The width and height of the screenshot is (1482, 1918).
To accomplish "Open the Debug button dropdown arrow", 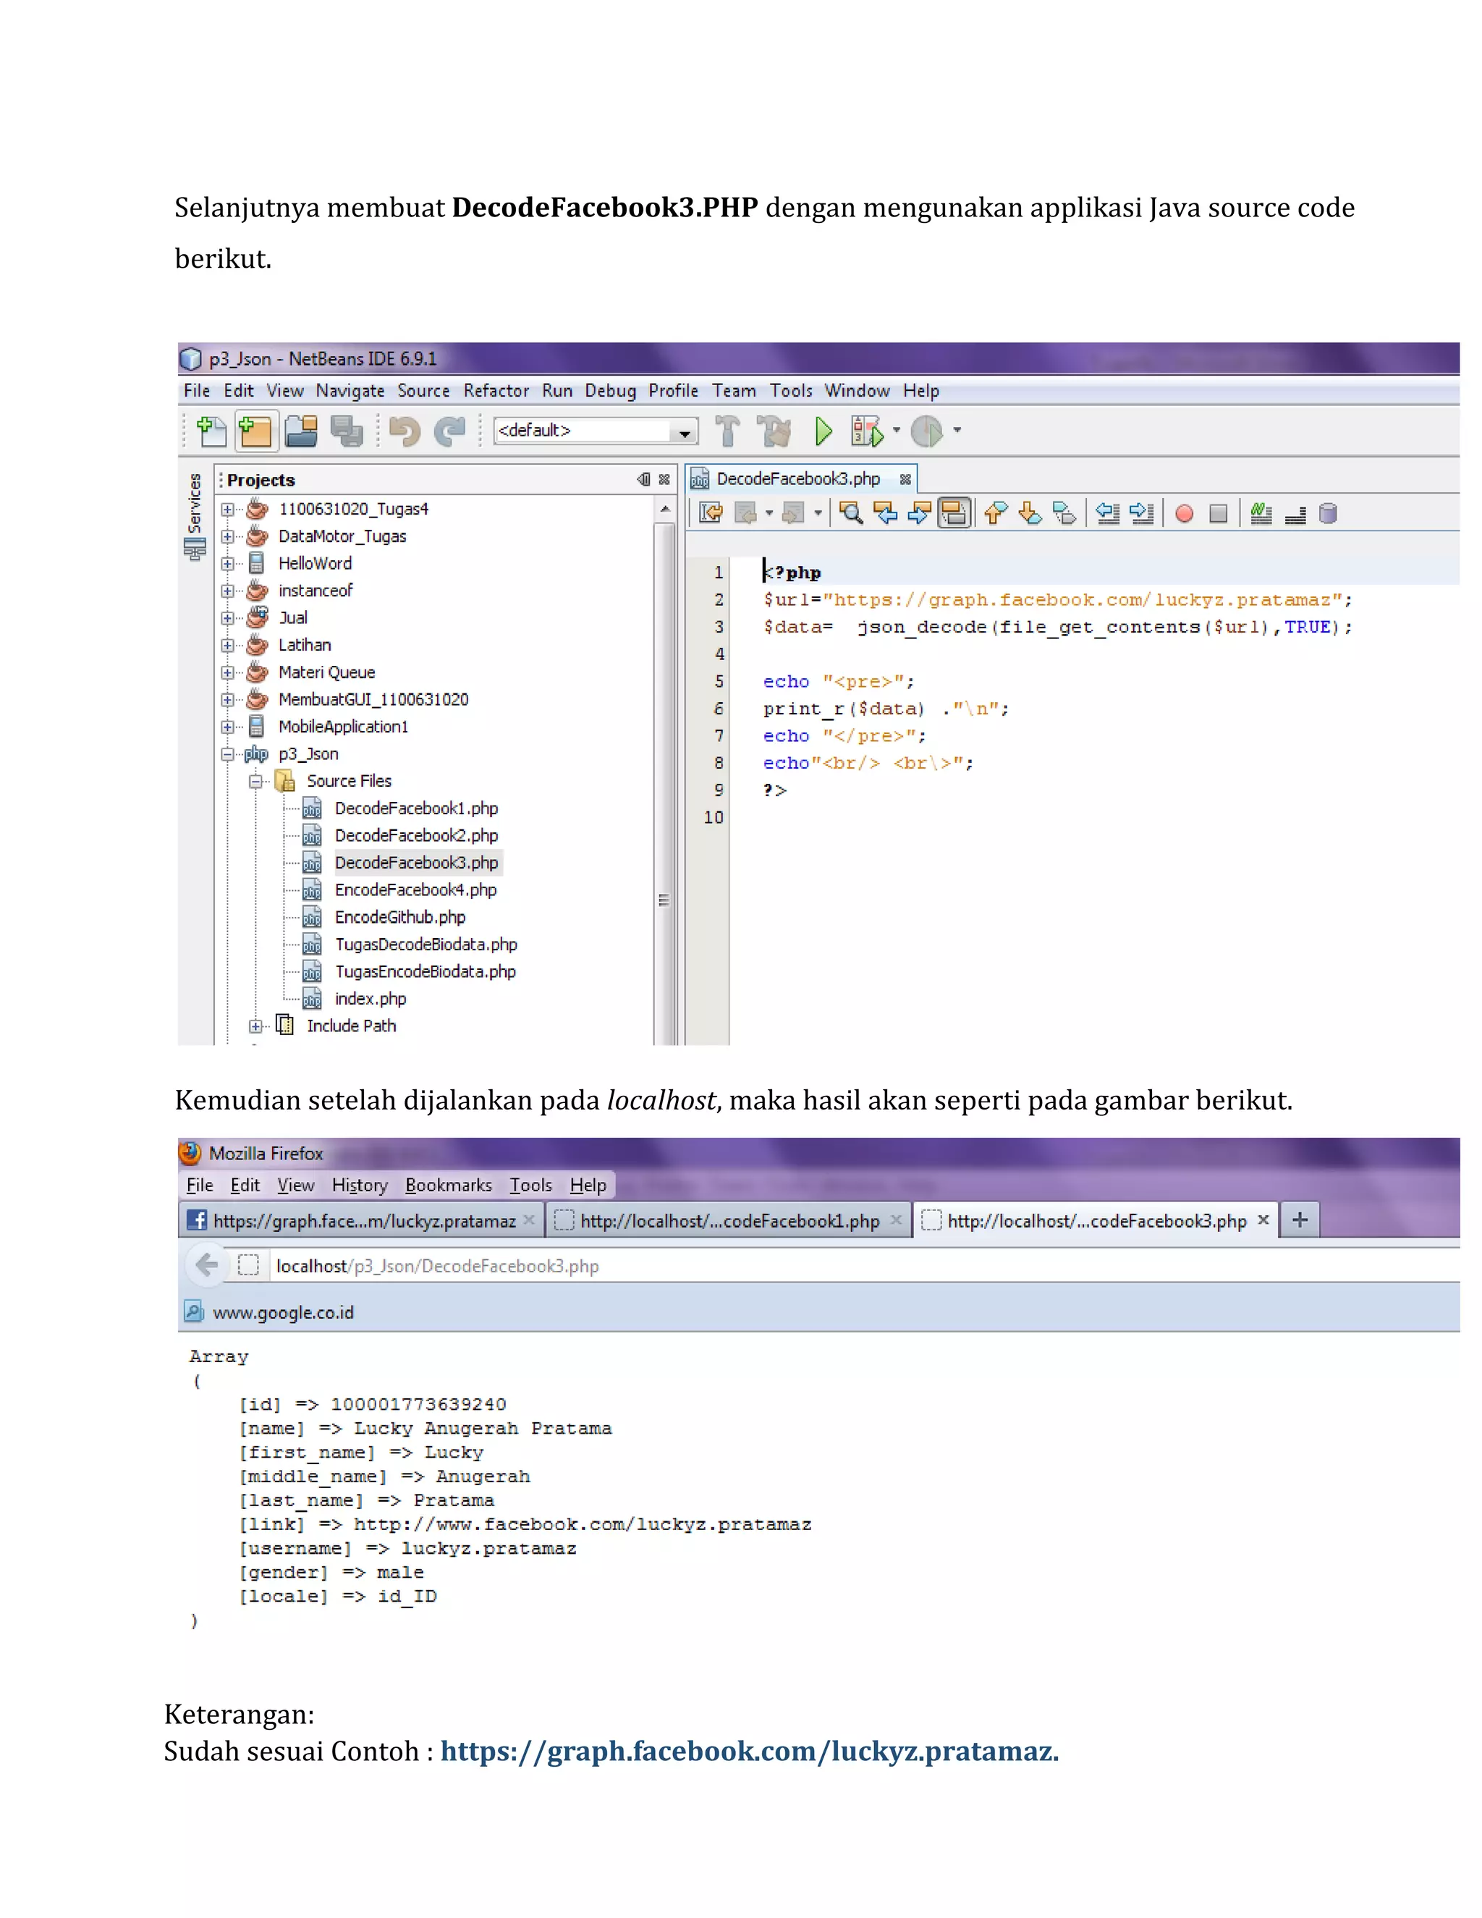I will coord(897,431).
